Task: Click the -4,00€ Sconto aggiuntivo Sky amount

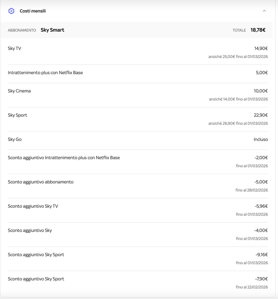Action: [261, 230]
